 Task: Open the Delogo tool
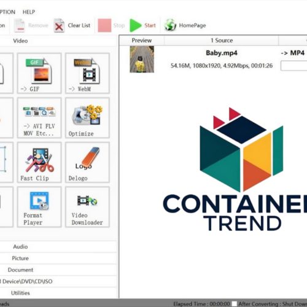tap(87, 162)
